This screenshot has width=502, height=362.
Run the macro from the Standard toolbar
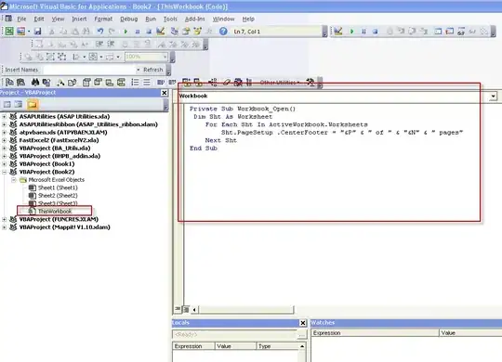click(x=125, y=32)
